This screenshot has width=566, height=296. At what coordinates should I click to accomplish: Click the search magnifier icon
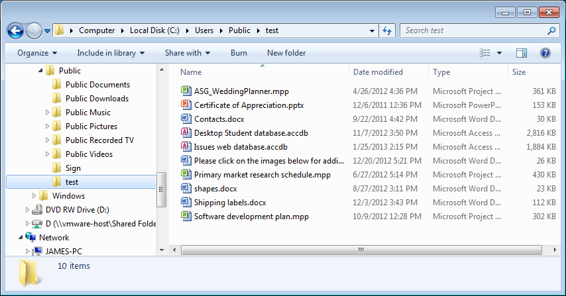click(551, 30)
